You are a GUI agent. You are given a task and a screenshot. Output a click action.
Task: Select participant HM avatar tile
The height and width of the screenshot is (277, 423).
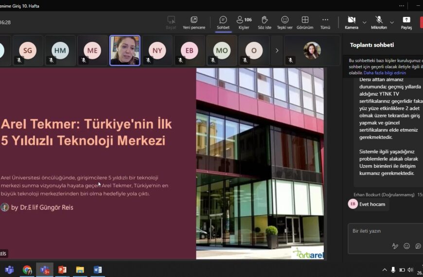click(60, 51)
